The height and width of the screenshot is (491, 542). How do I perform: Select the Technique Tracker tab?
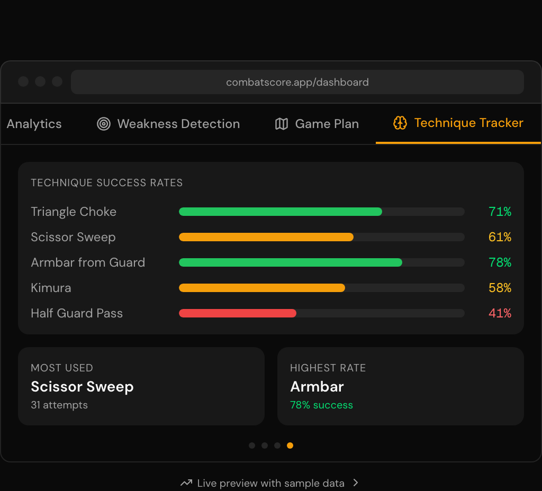pos(458,123)
